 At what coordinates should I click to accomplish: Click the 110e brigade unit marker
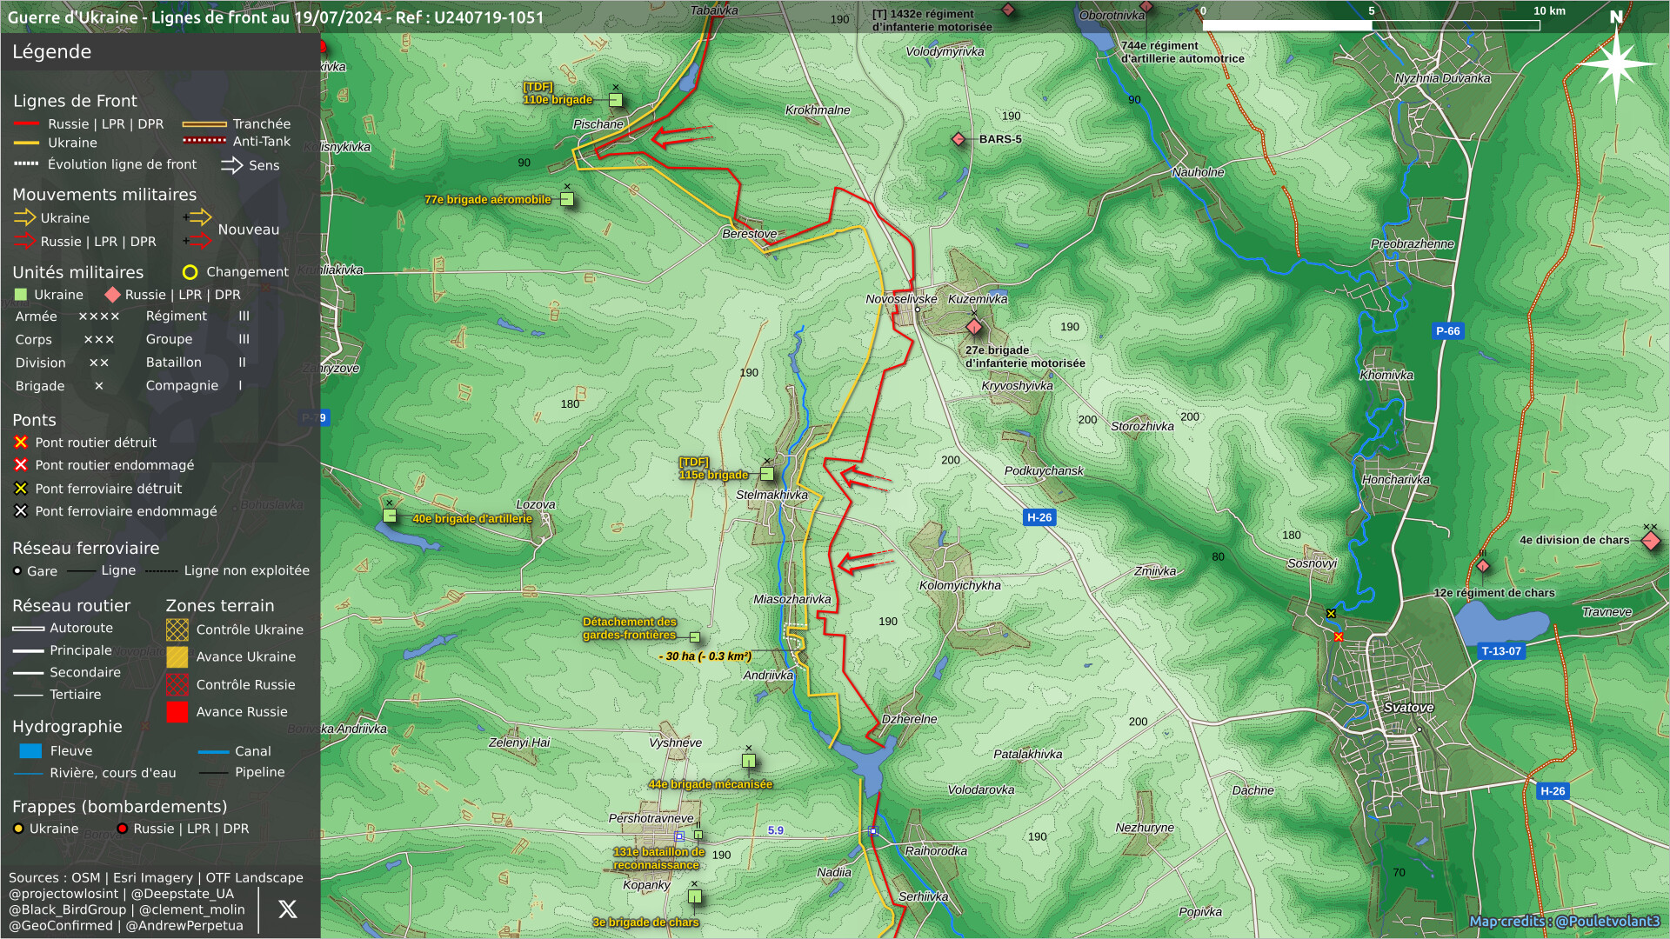[x=616, y=100]
